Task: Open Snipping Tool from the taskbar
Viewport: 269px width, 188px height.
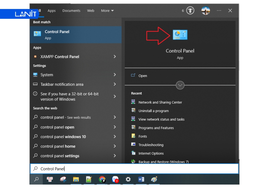Action: tap(63, 179)
